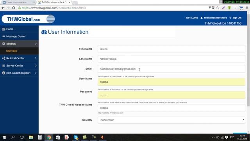Open Message Center menu item
The width and height of the screenshot is (250, 141).
[x=19, y=36]
